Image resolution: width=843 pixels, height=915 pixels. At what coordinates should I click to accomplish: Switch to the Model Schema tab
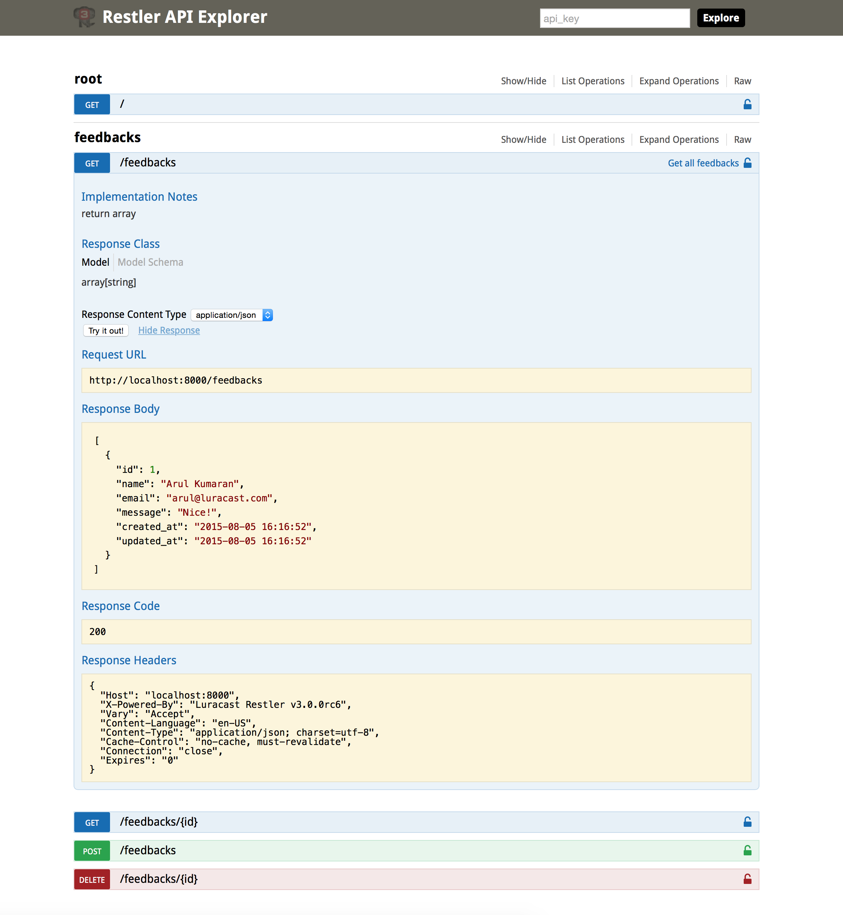coord(150,262)
